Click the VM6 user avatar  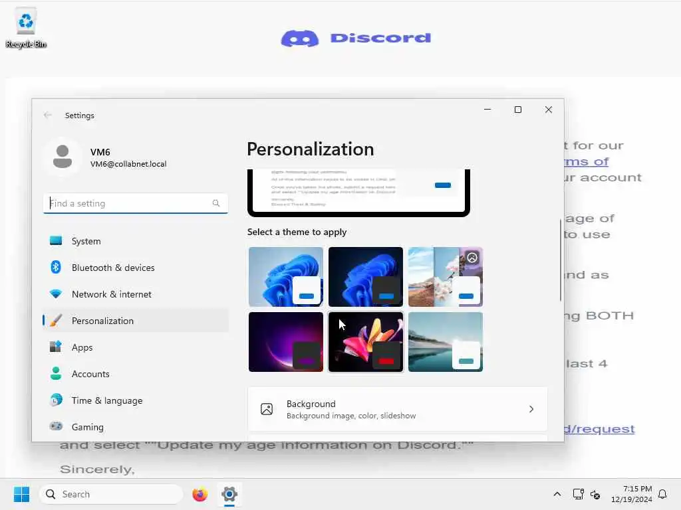tap(63, 157)
